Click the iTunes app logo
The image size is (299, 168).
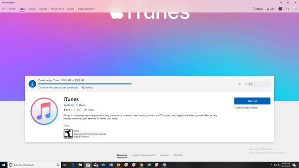[x=44, y=111]
